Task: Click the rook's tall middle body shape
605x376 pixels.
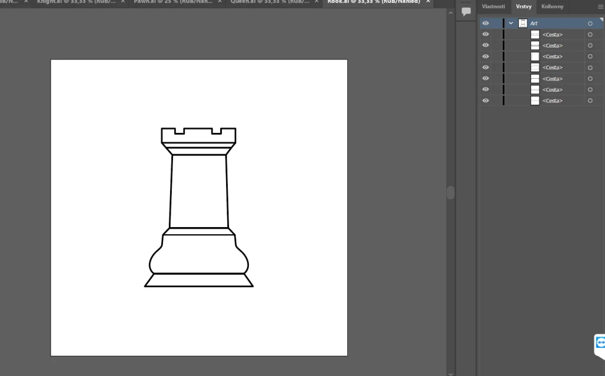Action: click(x=199, y=191)
